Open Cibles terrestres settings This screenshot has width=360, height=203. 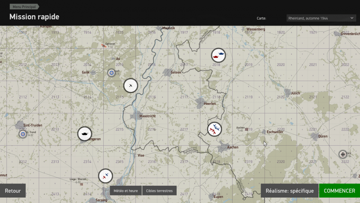coord(159,191)
